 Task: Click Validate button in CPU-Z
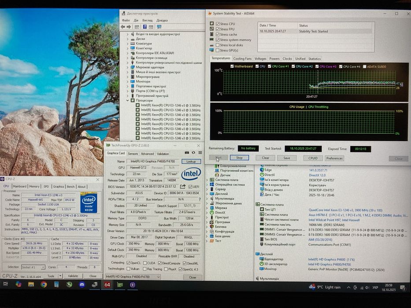click(73, 276)
